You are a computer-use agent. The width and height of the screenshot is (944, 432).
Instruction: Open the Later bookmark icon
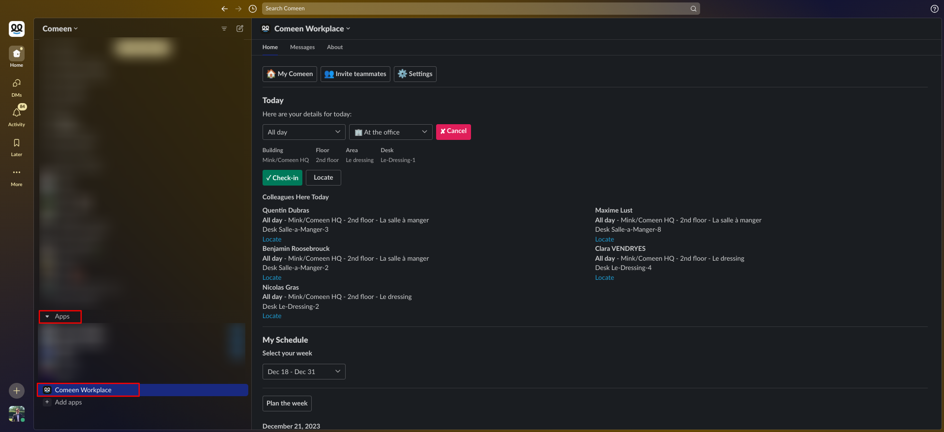[x=17, y=143]
